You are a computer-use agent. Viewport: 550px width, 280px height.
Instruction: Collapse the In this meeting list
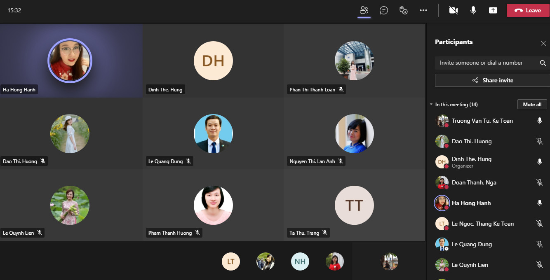click(431, 105)
